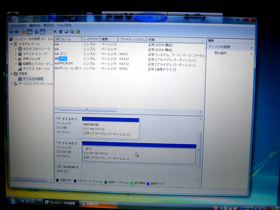Click the open folder toolbar icon
This screenshot has height=210, width=280.
tap(66, 32)
